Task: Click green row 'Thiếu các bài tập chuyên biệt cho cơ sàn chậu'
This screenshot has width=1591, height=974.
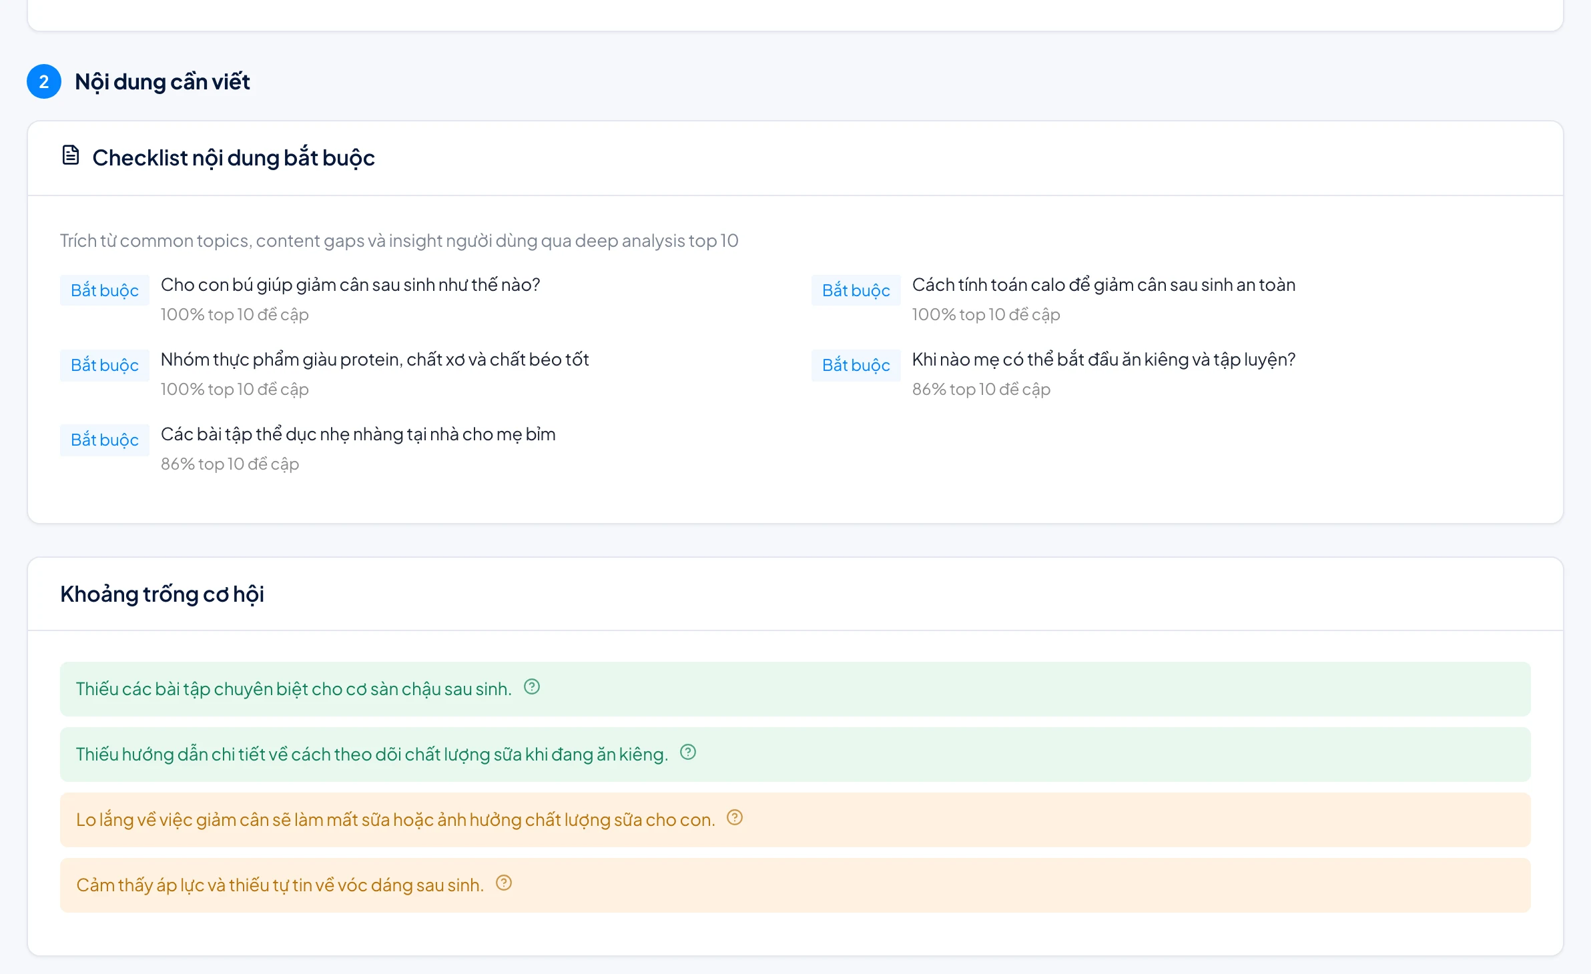Action: tap(795, 689)
